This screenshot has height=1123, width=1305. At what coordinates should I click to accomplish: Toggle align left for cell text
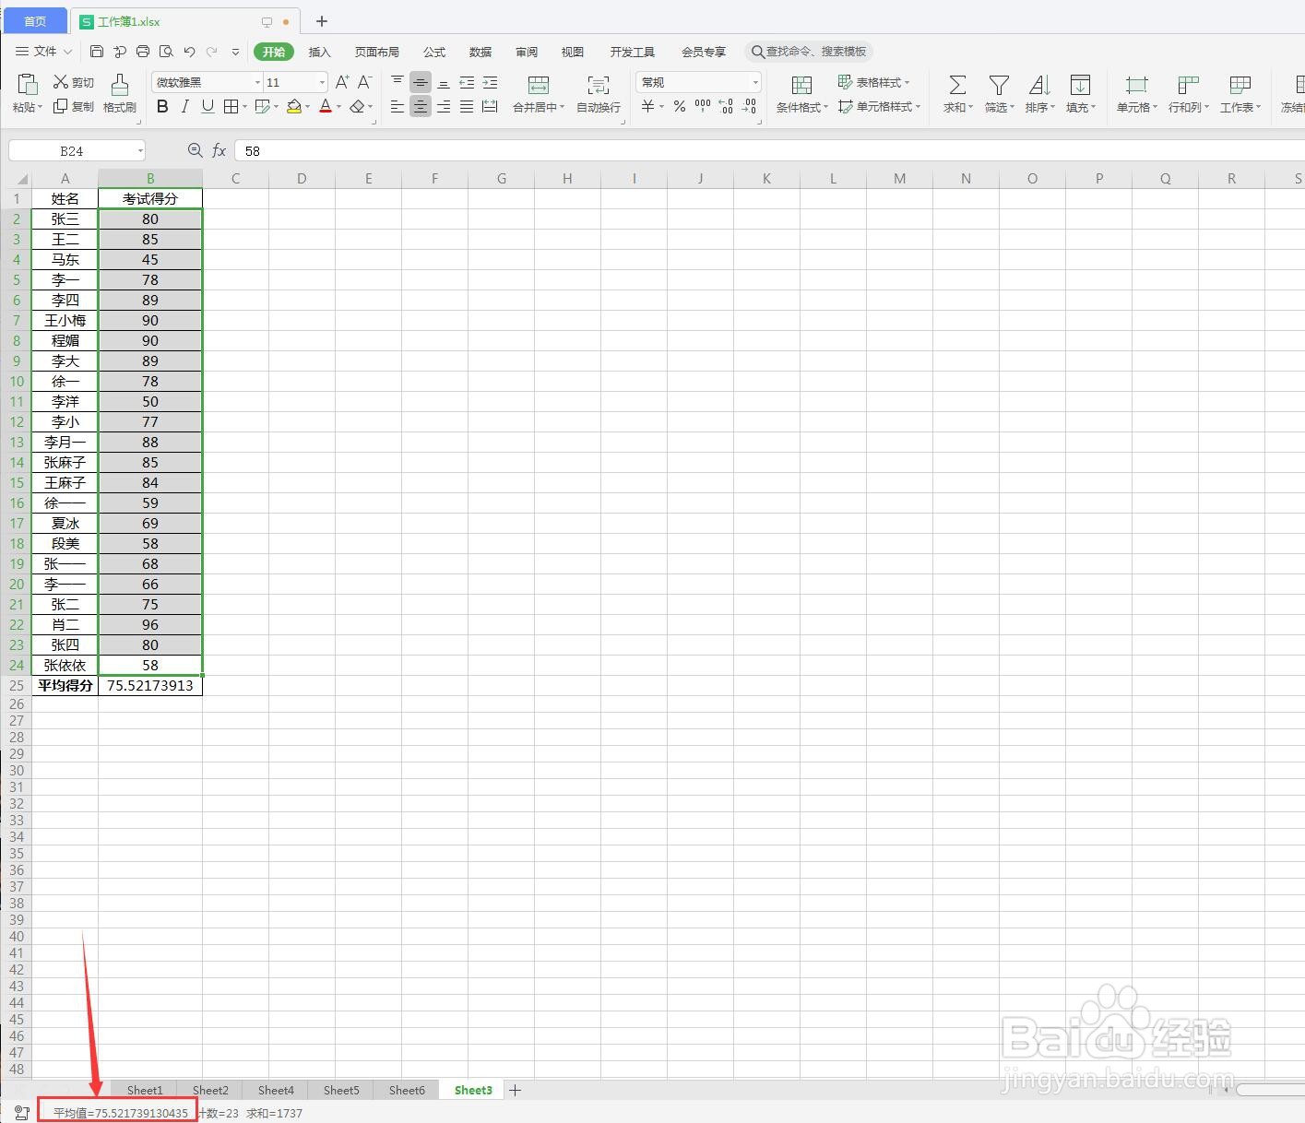tap(397, 107)
